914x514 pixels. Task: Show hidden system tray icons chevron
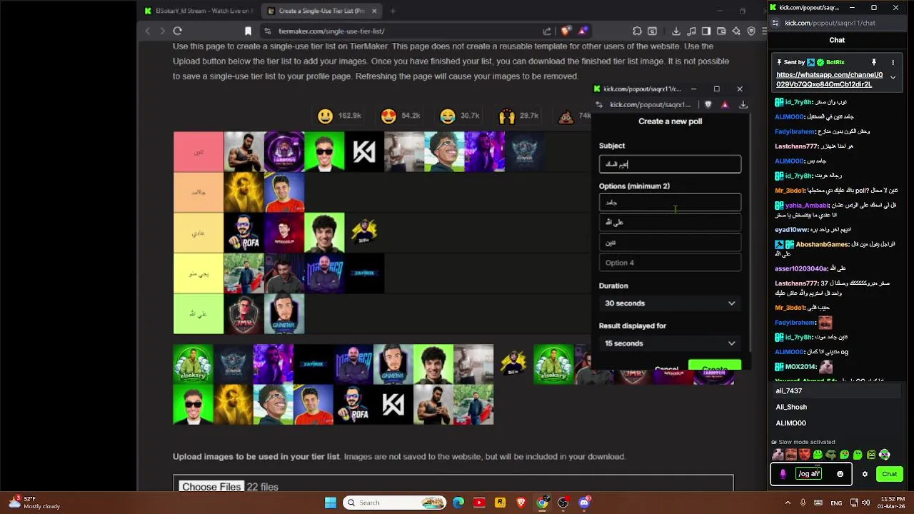(x=788, y=503)
